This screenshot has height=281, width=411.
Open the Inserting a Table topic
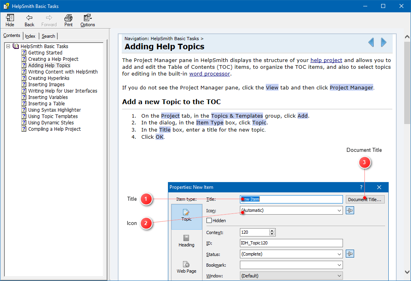(x=47, y=103)
